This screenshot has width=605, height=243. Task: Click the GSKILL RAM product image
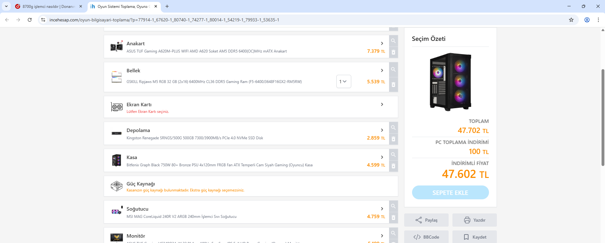(117, 77)
